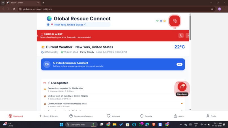
Task: Click the page vertical scrollbar thumb
Action: [x=190, y=28]
